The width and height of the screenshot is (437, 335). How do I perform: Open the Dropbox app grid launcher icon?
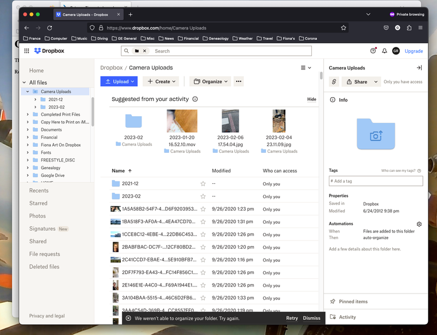pos(27,51)
